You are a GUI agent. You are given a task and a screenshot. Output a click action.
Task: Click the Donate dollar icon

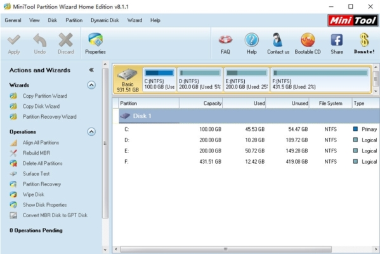click(x=364, y=40)
